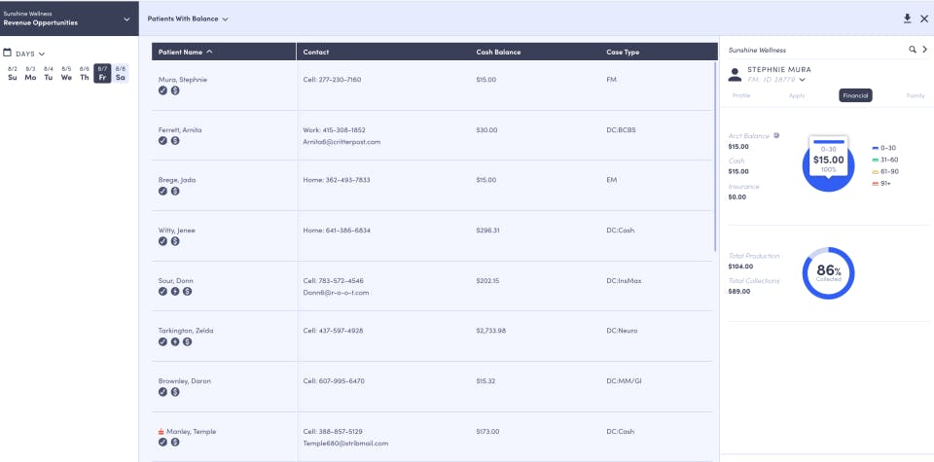
Task: Click the Acct Balance info icon
Action: tap(776, 136)
